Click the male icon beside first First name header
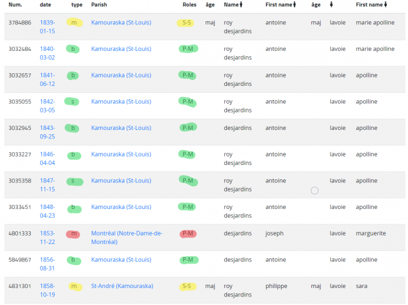Viewport: 408px width, 305px height. (294, 5)
